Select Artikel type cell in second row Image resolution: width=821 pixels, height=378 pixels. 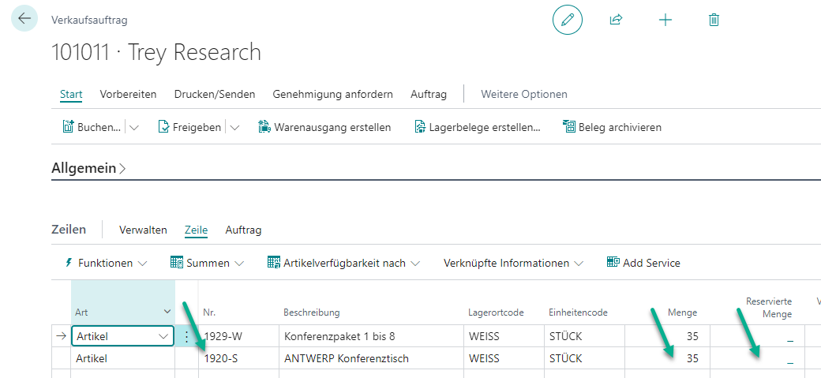click(x=122, y=358)
